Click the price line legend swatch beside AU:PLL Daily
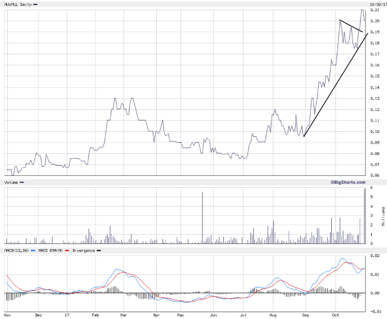This screenshot has width=387, height=319. tap(36, 5)
